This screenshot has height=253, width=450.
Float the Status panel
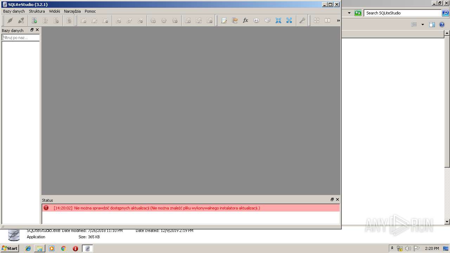[332, 200]
